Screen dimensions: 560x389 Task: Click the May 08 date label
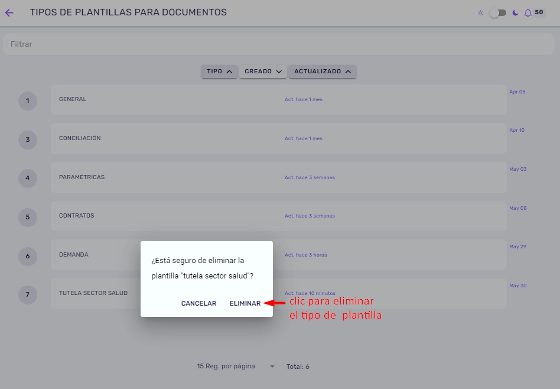click(x=518, y=209)
